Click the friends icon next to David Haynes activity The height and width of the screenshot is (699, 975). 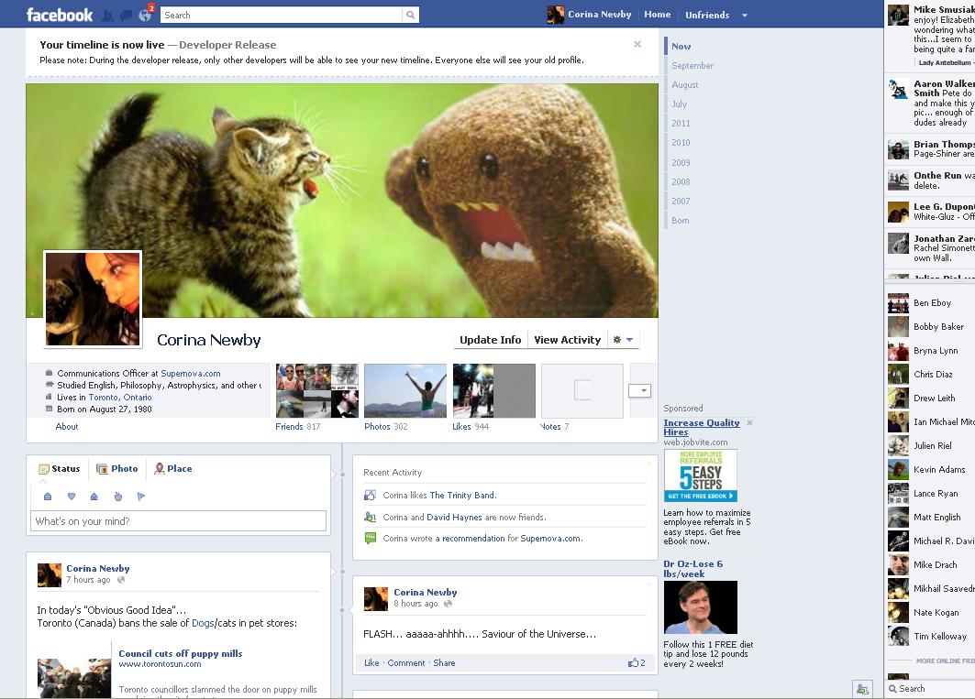coord(370,517)
